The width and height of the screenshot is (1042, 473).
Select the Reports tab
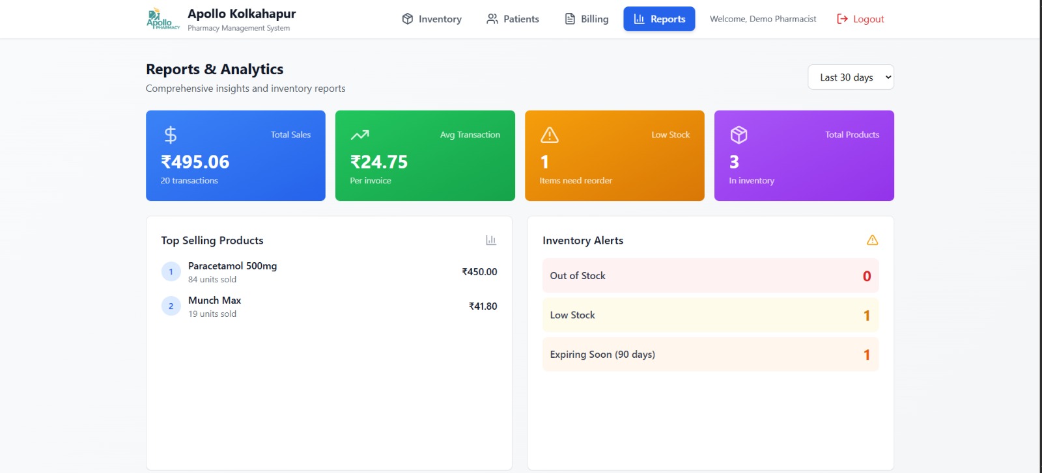[659, 19]
